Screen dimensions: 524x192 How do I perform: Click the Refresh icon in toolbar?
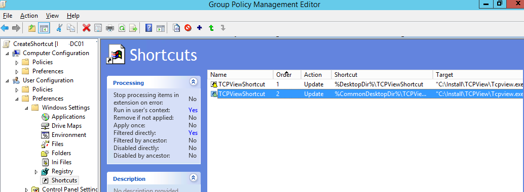tap(122, 28)
